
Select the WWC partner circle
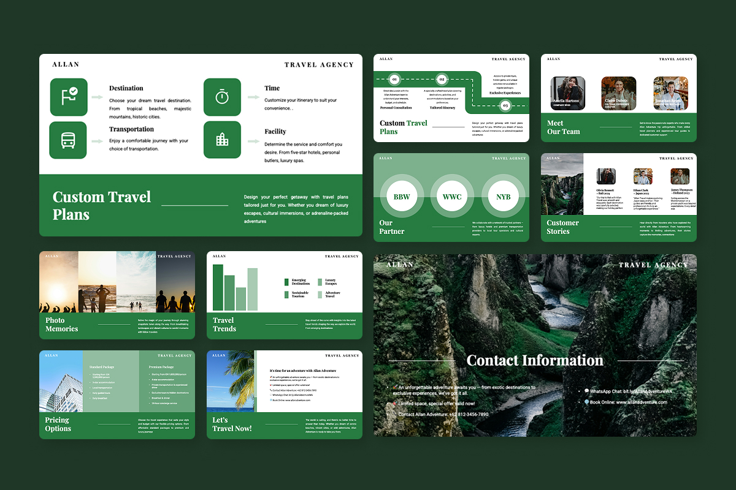point(452,197)
